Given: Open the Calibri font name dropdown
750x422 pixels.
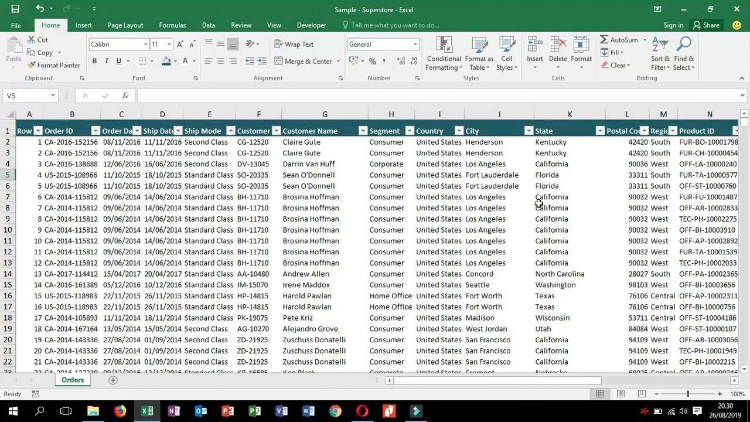Looking at the screenshot, I should 145,45.
